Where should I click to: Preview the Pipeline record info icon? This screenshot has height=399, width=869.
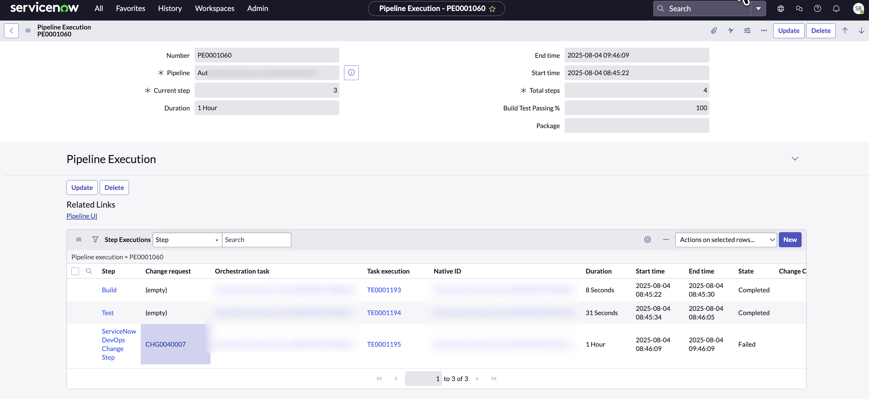pos(351,73)
